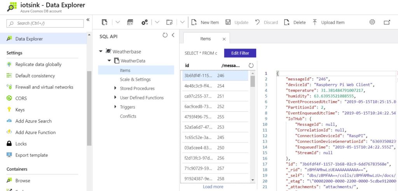Expand Stored Procedures

coord(115,88)
